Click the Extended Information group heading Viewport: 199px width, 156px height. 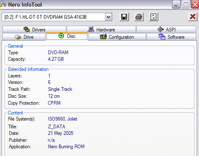pos(28,69)
